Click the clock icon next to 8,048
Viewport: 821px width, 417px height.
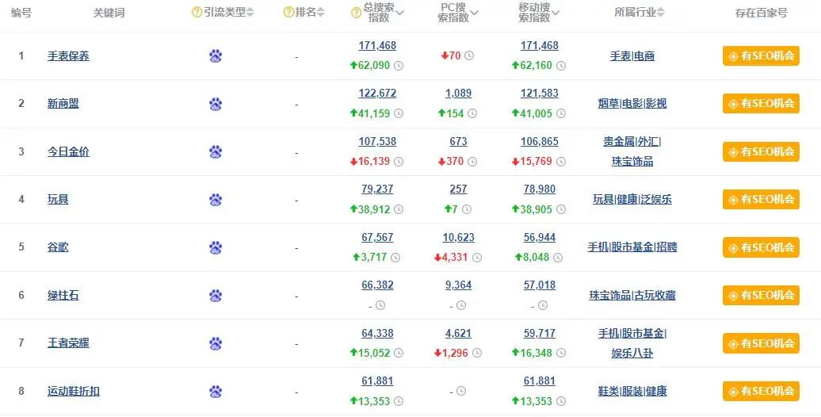pyautogui.click(x=558, y=258)
